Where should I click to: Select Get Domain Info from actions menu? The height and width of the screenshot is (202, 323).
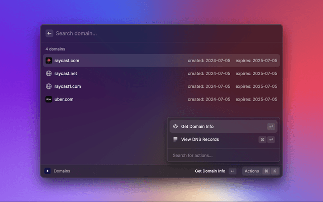197,127
